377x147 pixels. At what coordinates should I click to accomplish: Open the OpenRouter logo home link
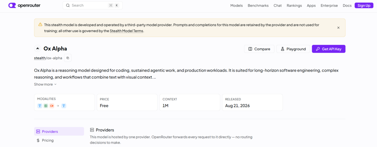pos(24,5)
